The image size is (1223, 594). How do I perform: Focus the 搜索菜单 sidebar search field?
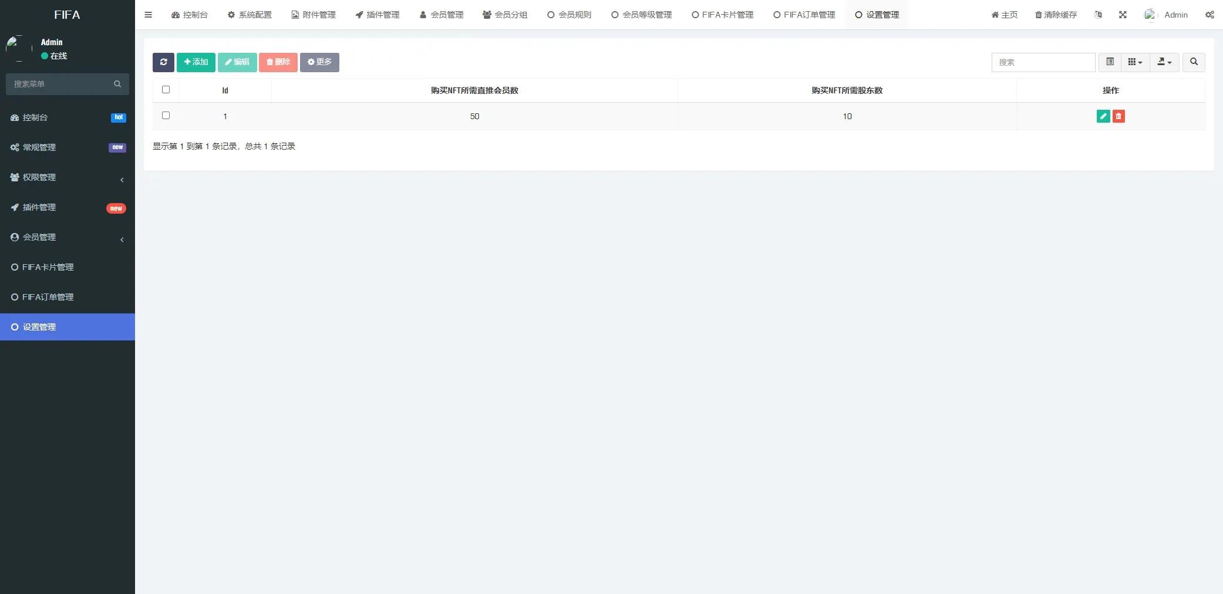click(x=60, y=84)
